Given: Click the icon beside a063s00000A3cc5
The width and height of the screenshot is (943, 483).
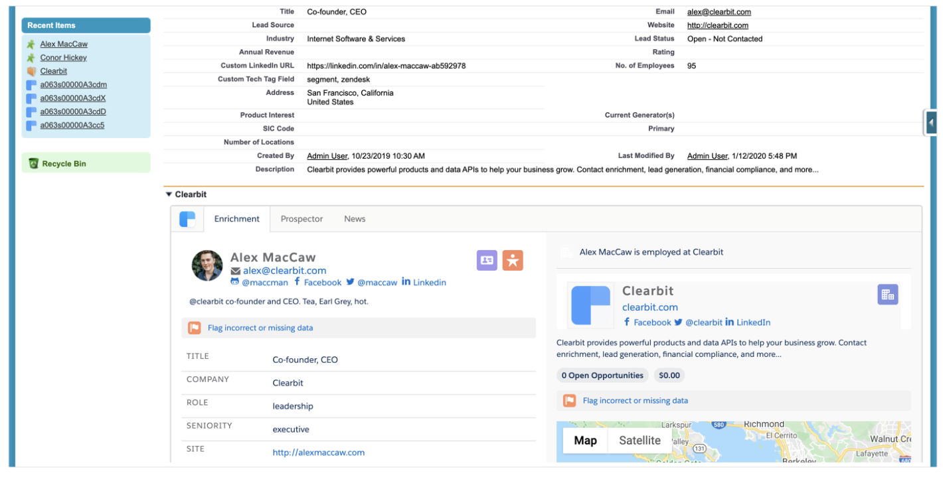Looking at the screenshot, I should [31, 125].
